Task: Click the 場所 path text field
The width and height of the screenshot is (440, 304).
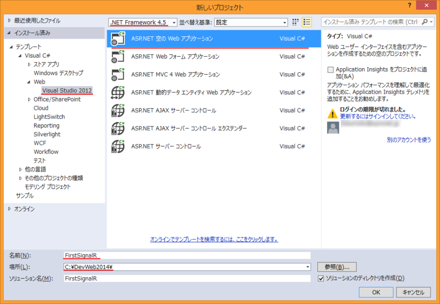Action: 184,267
